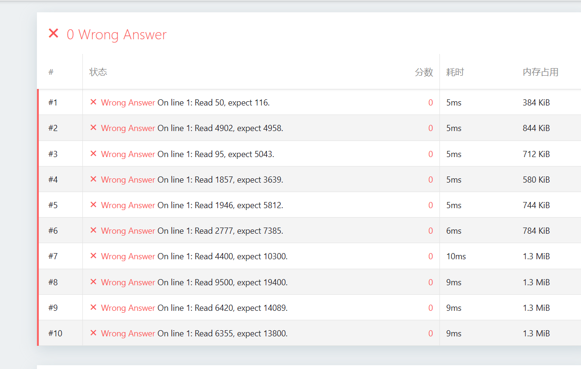Click the 内存占用 column header
The image size is (581, 369).
click(x=540, y=72)
